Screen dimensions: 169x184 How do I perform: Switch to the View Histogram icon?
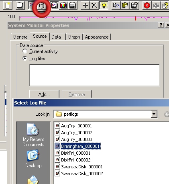point(63,5)
